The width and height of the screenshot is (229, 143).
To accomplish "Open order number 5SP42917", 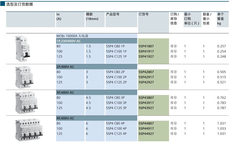I will pos(147,77).
